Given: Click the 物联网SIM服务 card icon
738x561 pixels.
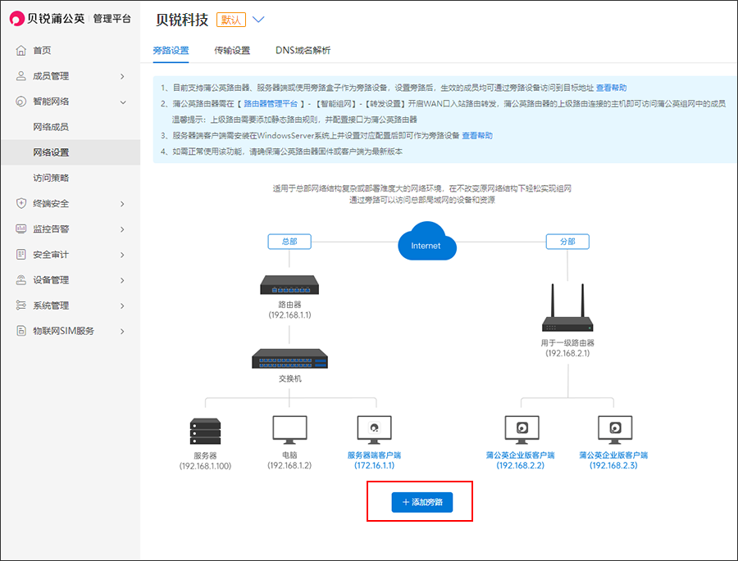Looking at the screenshot, I should (x=20, y=331).
